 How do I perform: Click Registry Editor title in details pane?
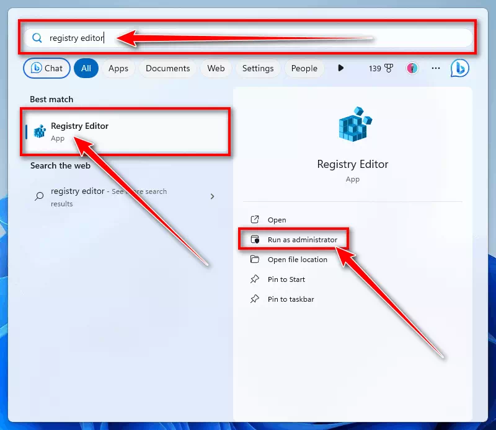pos(353,164)
